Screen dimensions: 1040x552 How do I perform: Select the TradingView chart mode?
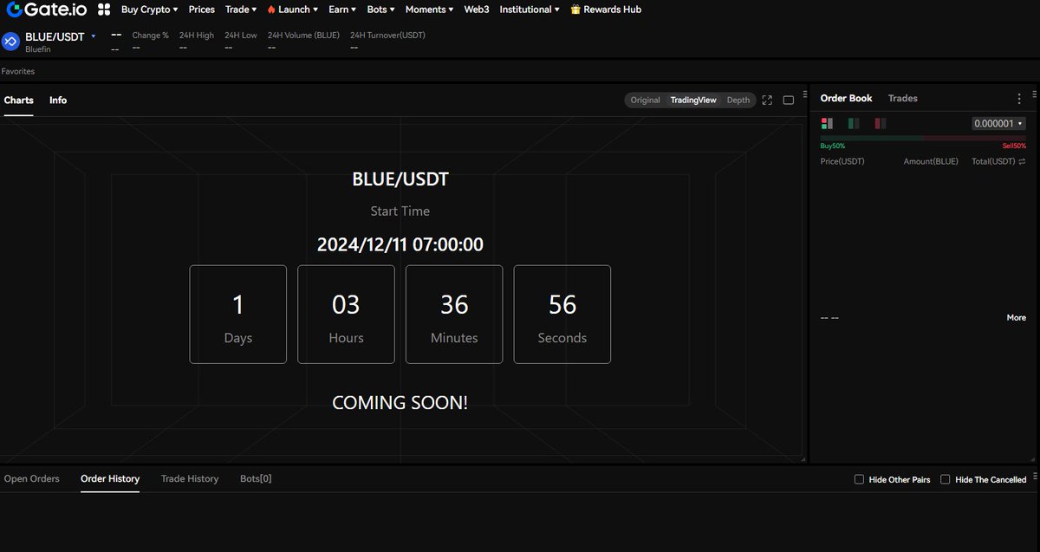pyautogui.click(x=693, y=101)
